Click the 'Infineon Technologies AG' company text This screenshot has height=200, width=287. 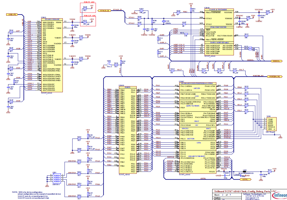255,194
